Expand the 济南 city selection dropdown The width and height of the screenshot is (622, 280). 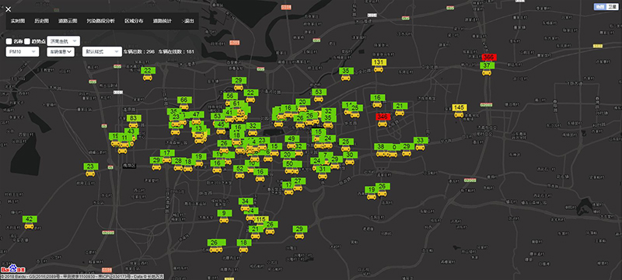[64, 41]
